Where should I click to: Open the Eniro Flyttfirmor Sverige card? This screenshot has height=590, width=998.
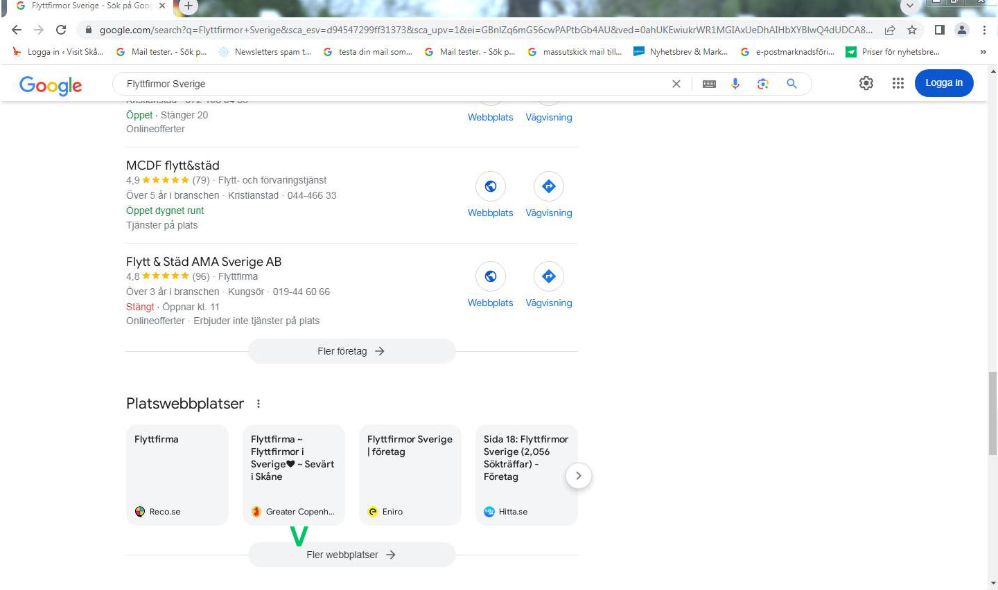click(410, 475)
